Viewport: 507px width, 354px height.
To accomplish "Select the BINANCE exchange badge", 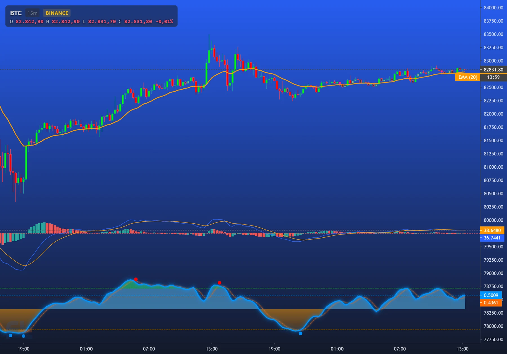I will pos(57,13).
